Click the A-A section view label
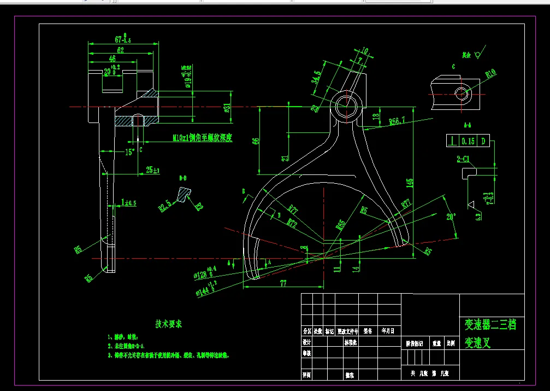 click(467, 125)
